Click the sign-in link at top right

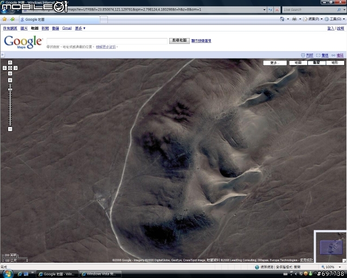coord(331,28)
